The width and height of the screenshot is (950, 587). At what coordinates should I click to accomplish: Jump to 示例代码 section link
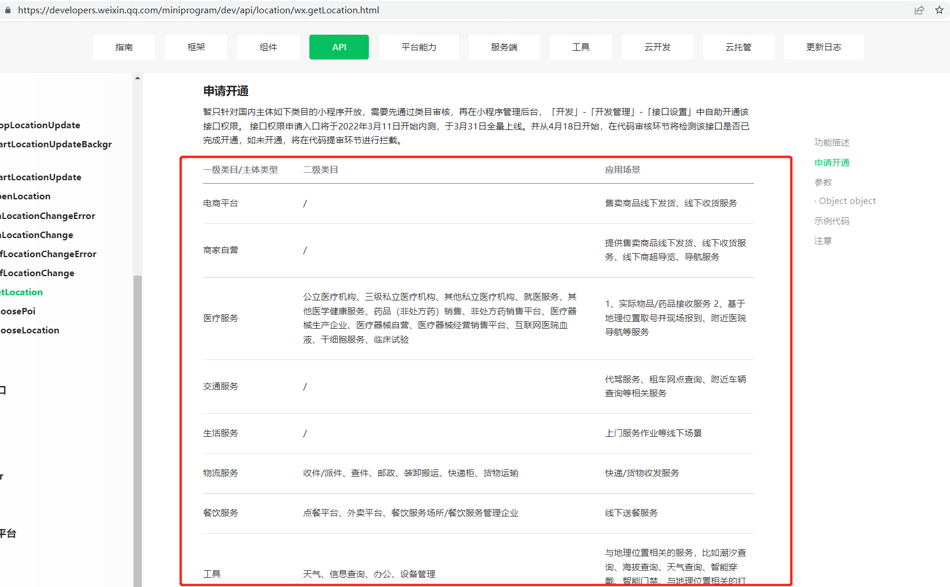click(x=831, y=221)
